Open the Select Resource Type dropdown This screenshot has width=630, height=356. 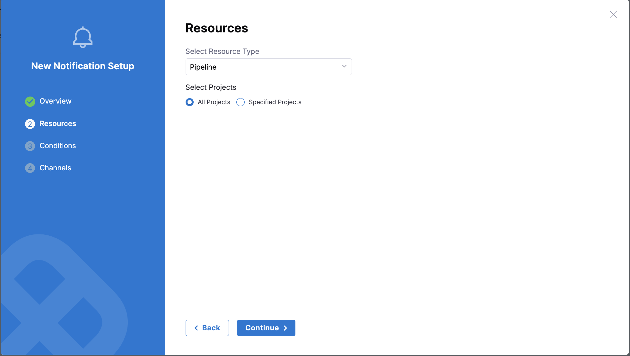(269, 67)
